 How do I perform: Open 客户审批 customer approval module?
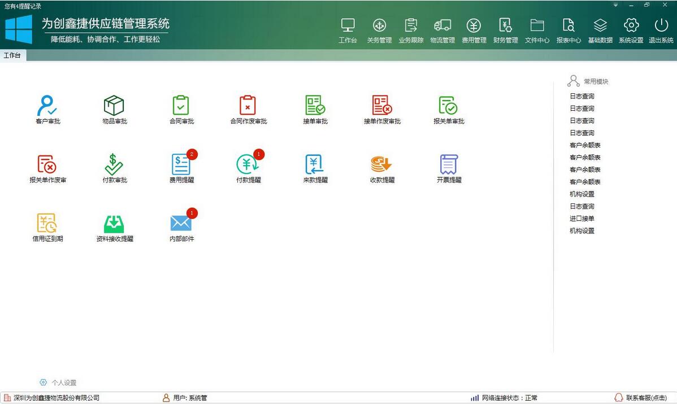(47, 108)
